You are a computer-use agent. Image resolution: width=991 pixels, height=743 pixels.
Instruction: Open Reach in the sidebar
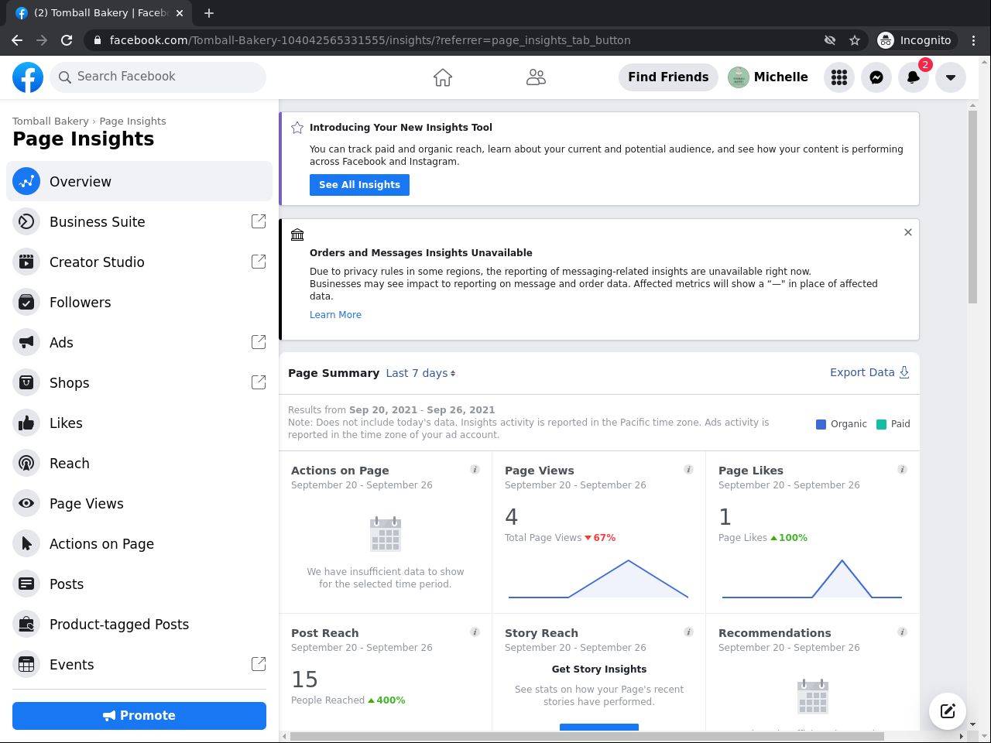[70, 464]
